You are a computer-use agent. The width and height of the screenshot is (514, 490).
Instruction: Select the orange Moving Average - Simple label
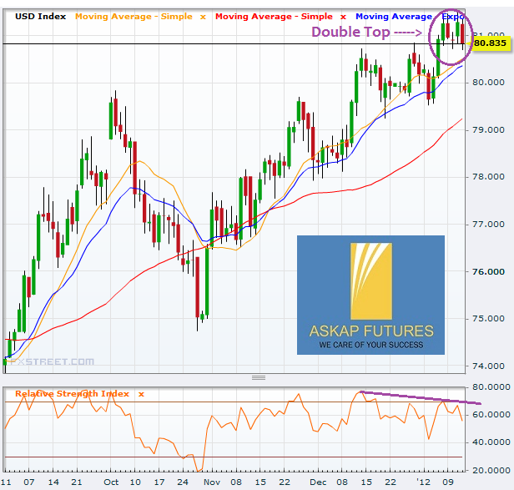[x=134, y=17]
